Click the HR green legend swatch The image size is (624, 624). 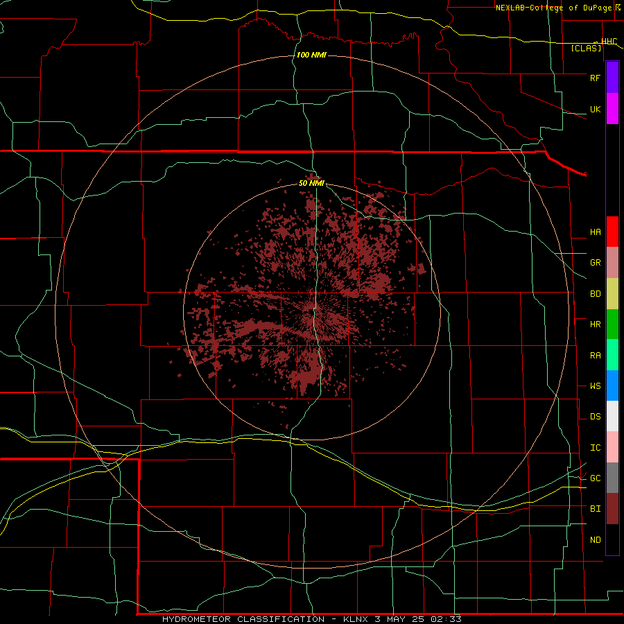(x=612, y=324)
